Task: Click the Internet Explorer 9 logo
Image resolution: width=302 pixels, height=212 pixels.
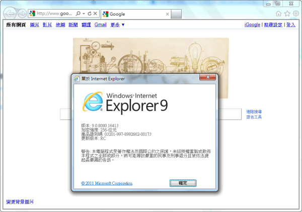Action: (125, 102)
